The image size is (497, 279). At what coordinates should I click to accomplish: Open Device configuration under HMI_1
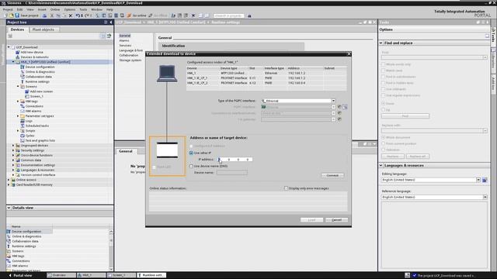tap(40, 67)
